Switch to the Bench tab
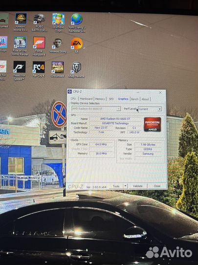 point(135,99)
